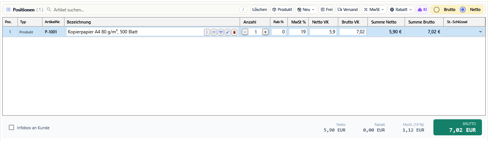Image resolution: width=488 pixels, height=141 pixels.
Task: Click the KI assistant button
Action: (422, 9)
